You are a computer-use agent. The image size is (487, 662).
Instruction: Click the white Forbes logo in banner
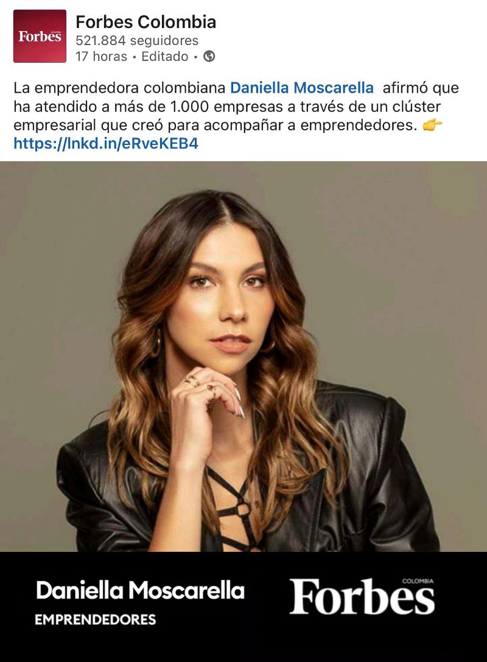point(362,596)
